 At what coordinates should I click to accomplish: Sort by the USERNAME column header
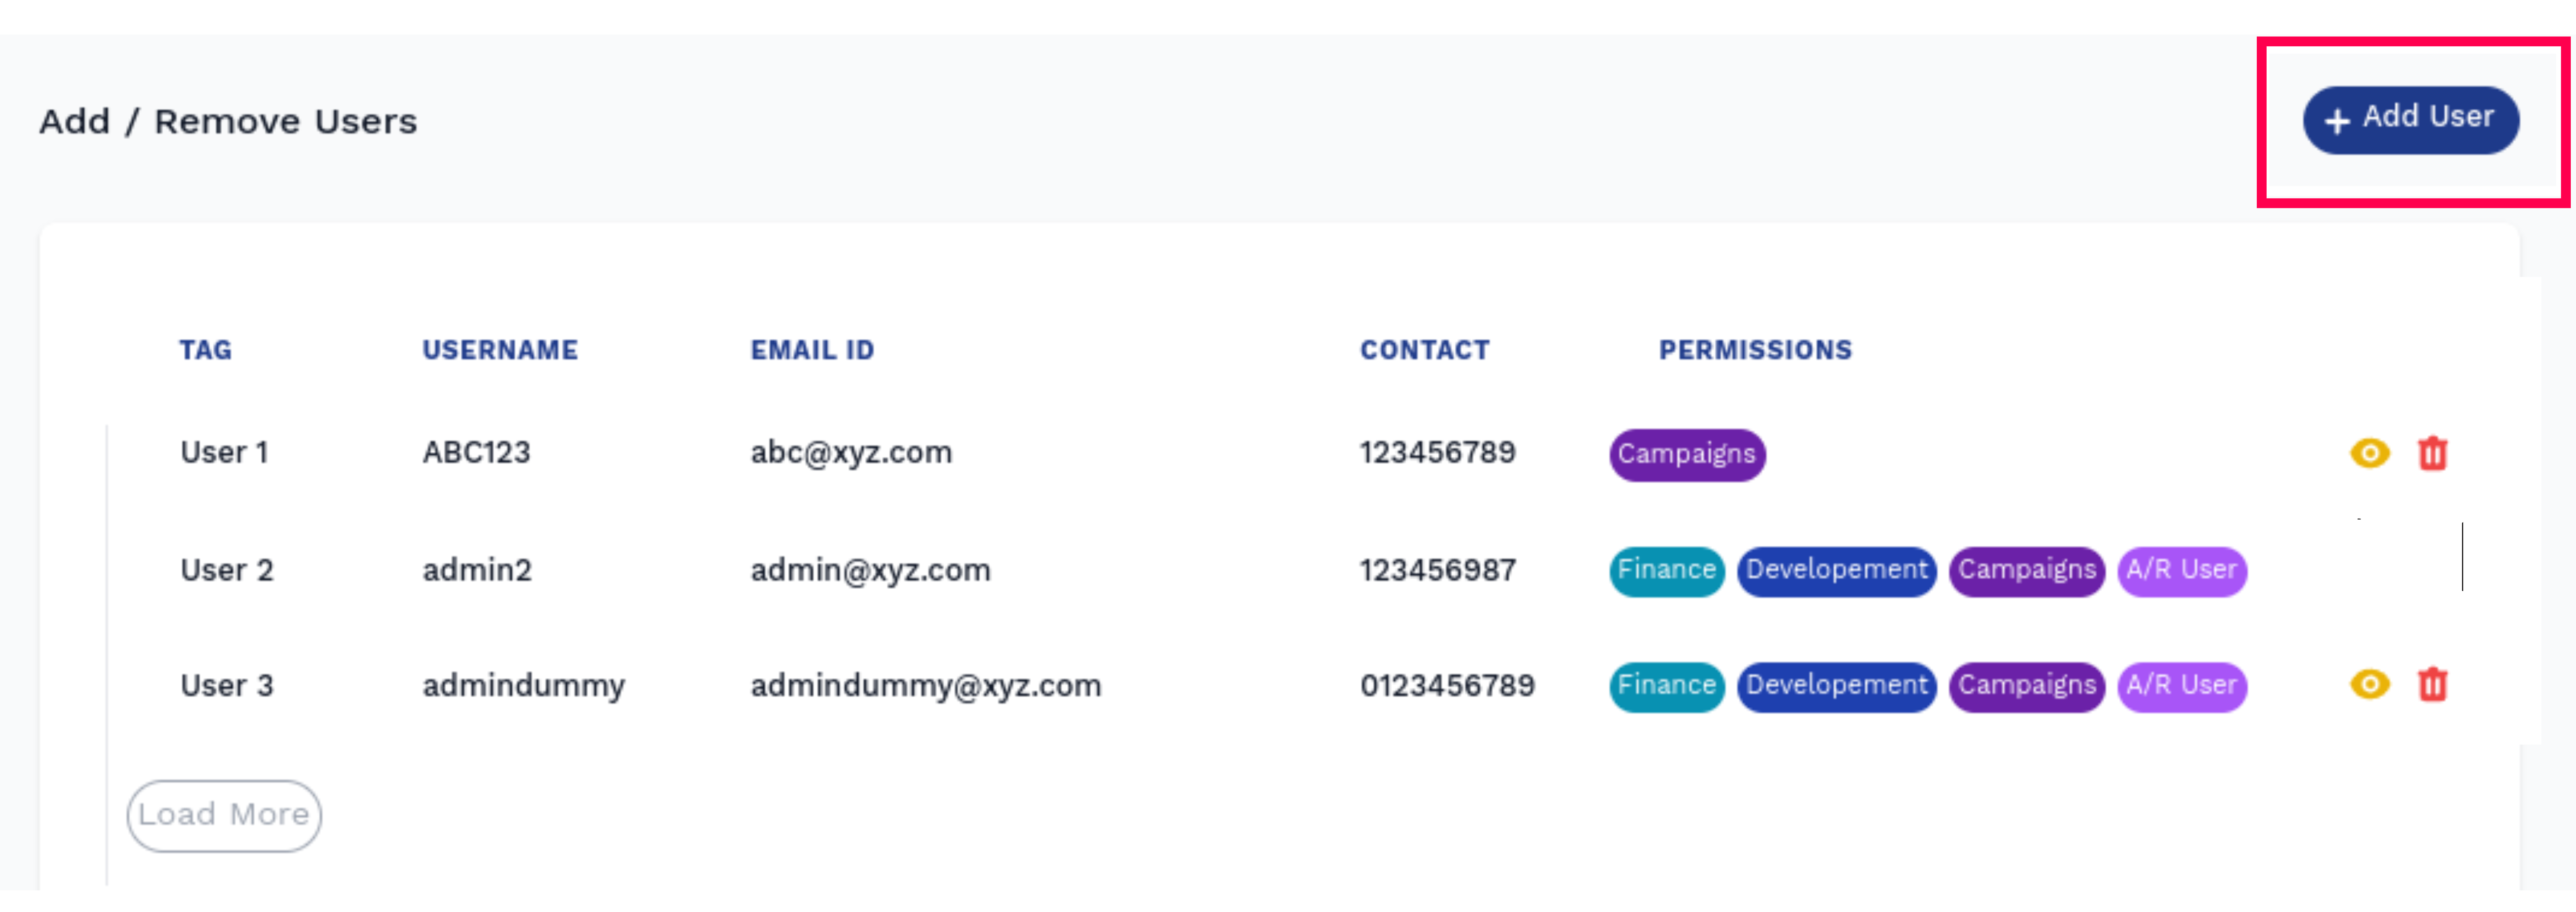(x=500, y=350)
